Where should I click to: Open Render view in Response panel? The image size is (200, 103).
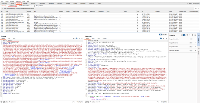coord(105,38)
